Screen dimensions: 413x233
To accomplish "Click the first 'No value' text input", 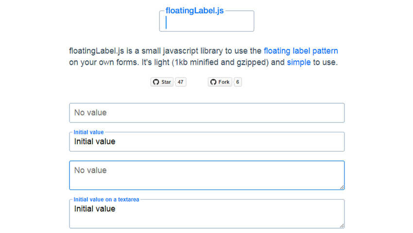I will [x=207, y=113].
